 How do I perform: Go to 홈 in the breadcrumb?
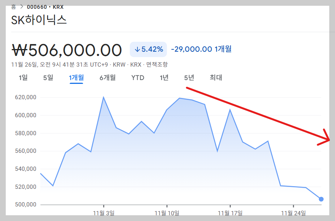(13, 7)
